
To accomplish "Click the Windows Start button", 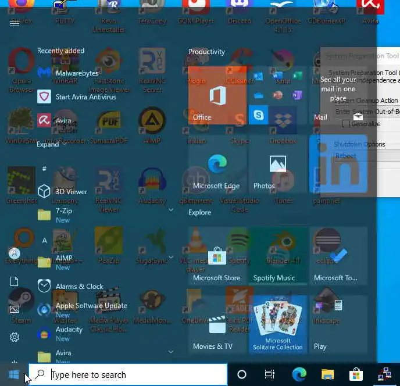I will (x=14, y=374).
